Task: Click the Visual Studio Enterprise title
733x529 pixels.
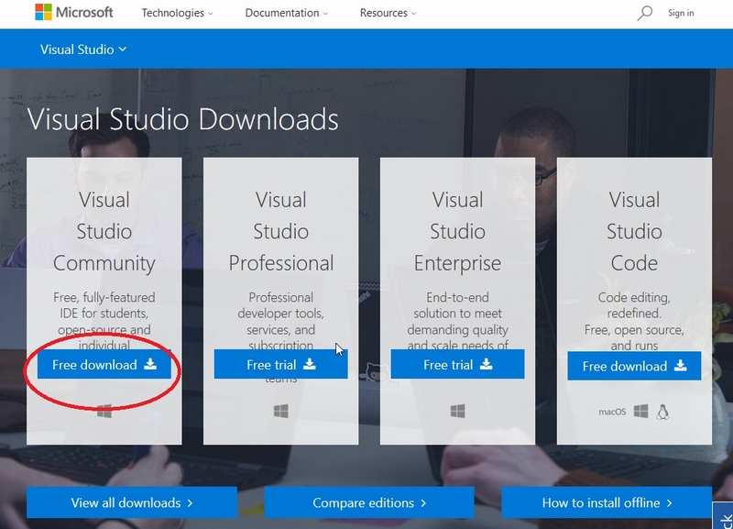Action: [457, 232]
